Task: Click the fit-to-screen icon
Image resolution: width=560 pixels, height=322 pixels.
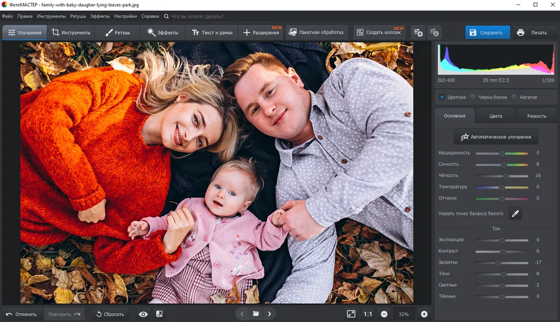Action: (x=351, y=314)
